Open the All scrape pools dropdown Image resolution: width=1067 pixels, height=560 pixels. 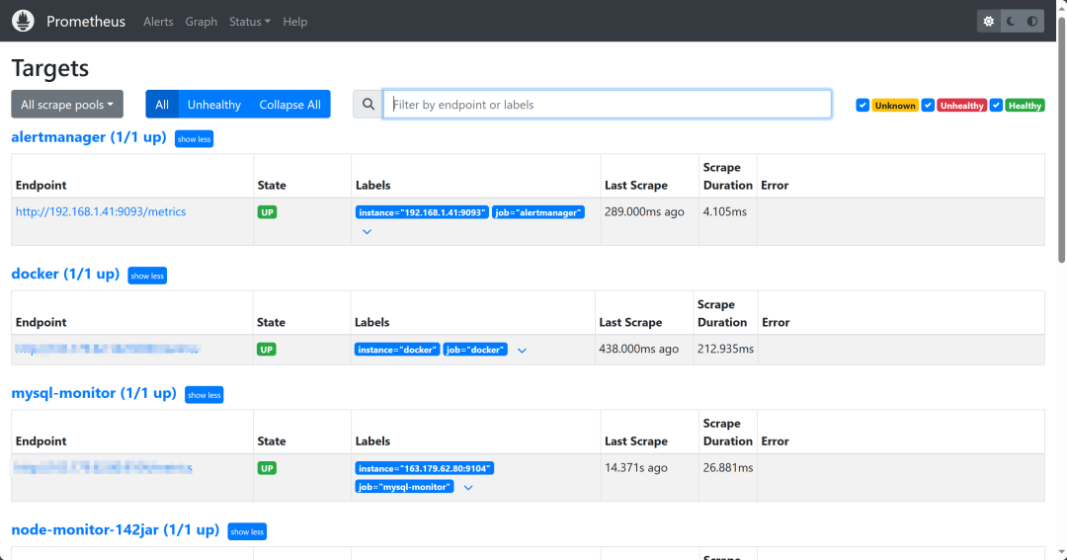click(x=67, y=104)
